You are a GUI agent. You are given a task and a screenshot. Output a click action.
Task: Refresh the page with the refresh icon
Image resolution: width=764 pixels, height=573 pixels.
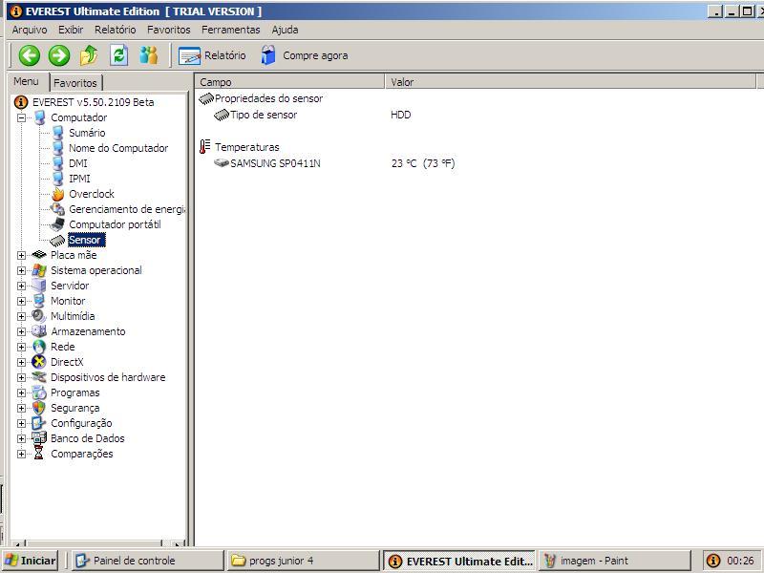118,55
